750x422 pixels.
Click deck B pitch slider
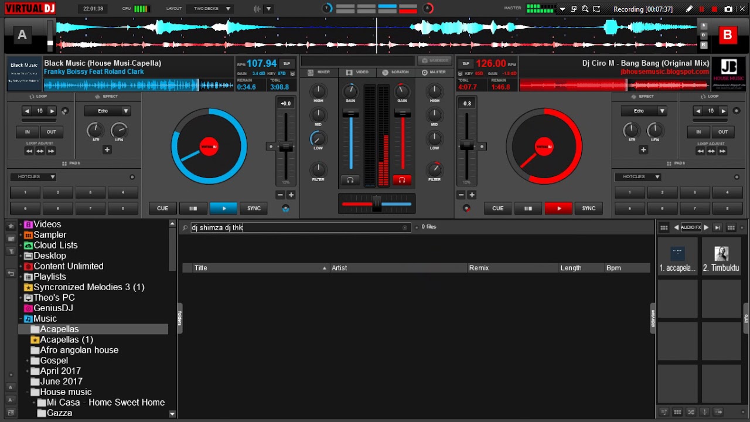click(x=467, y=147)
